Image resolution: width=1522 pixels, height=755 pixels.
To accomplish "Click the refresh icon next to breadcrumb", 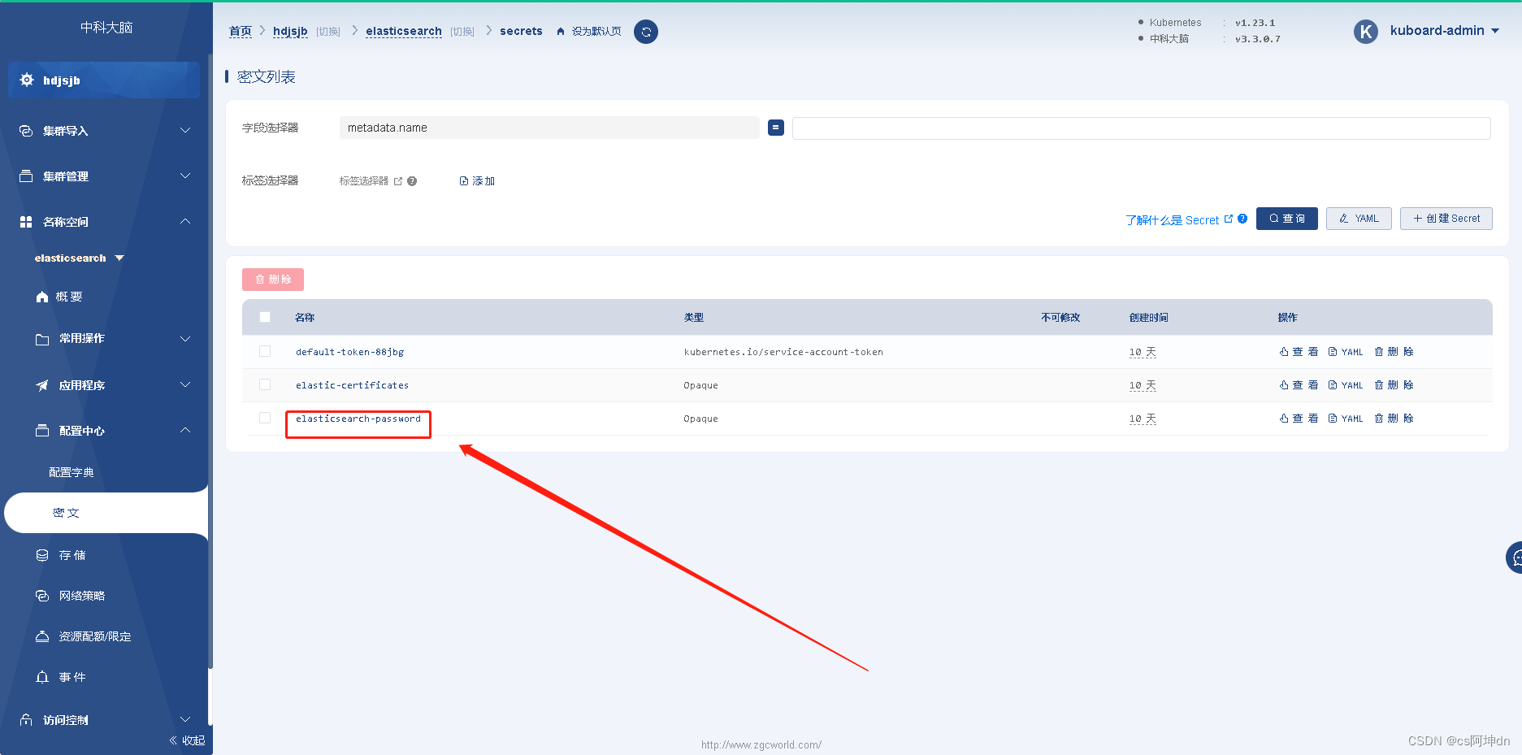I will coord(646,32).
